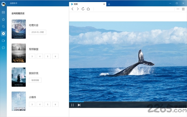Click the penguin avatar at top left
The width and height of the screenshot is (187, 117).
[3, 3]
